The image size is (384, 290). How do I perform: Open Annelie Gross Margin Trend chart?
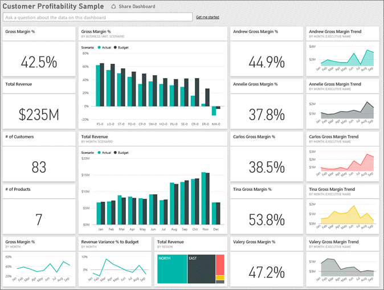click(x=342, y=109)
